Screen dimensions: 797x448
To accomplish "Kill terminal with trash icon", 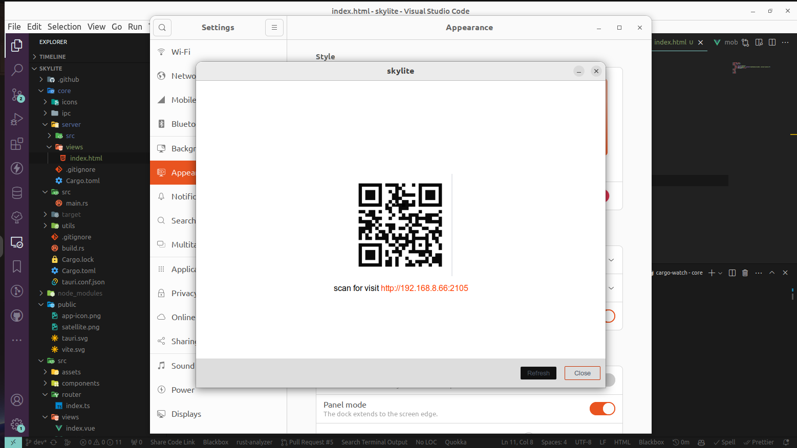I will [745, 273].
